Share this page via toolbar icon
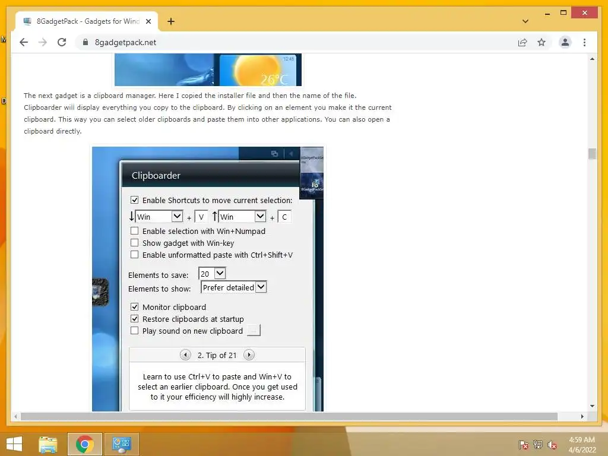Viewport: 608px width, 456px height. [x=522, y=42]
